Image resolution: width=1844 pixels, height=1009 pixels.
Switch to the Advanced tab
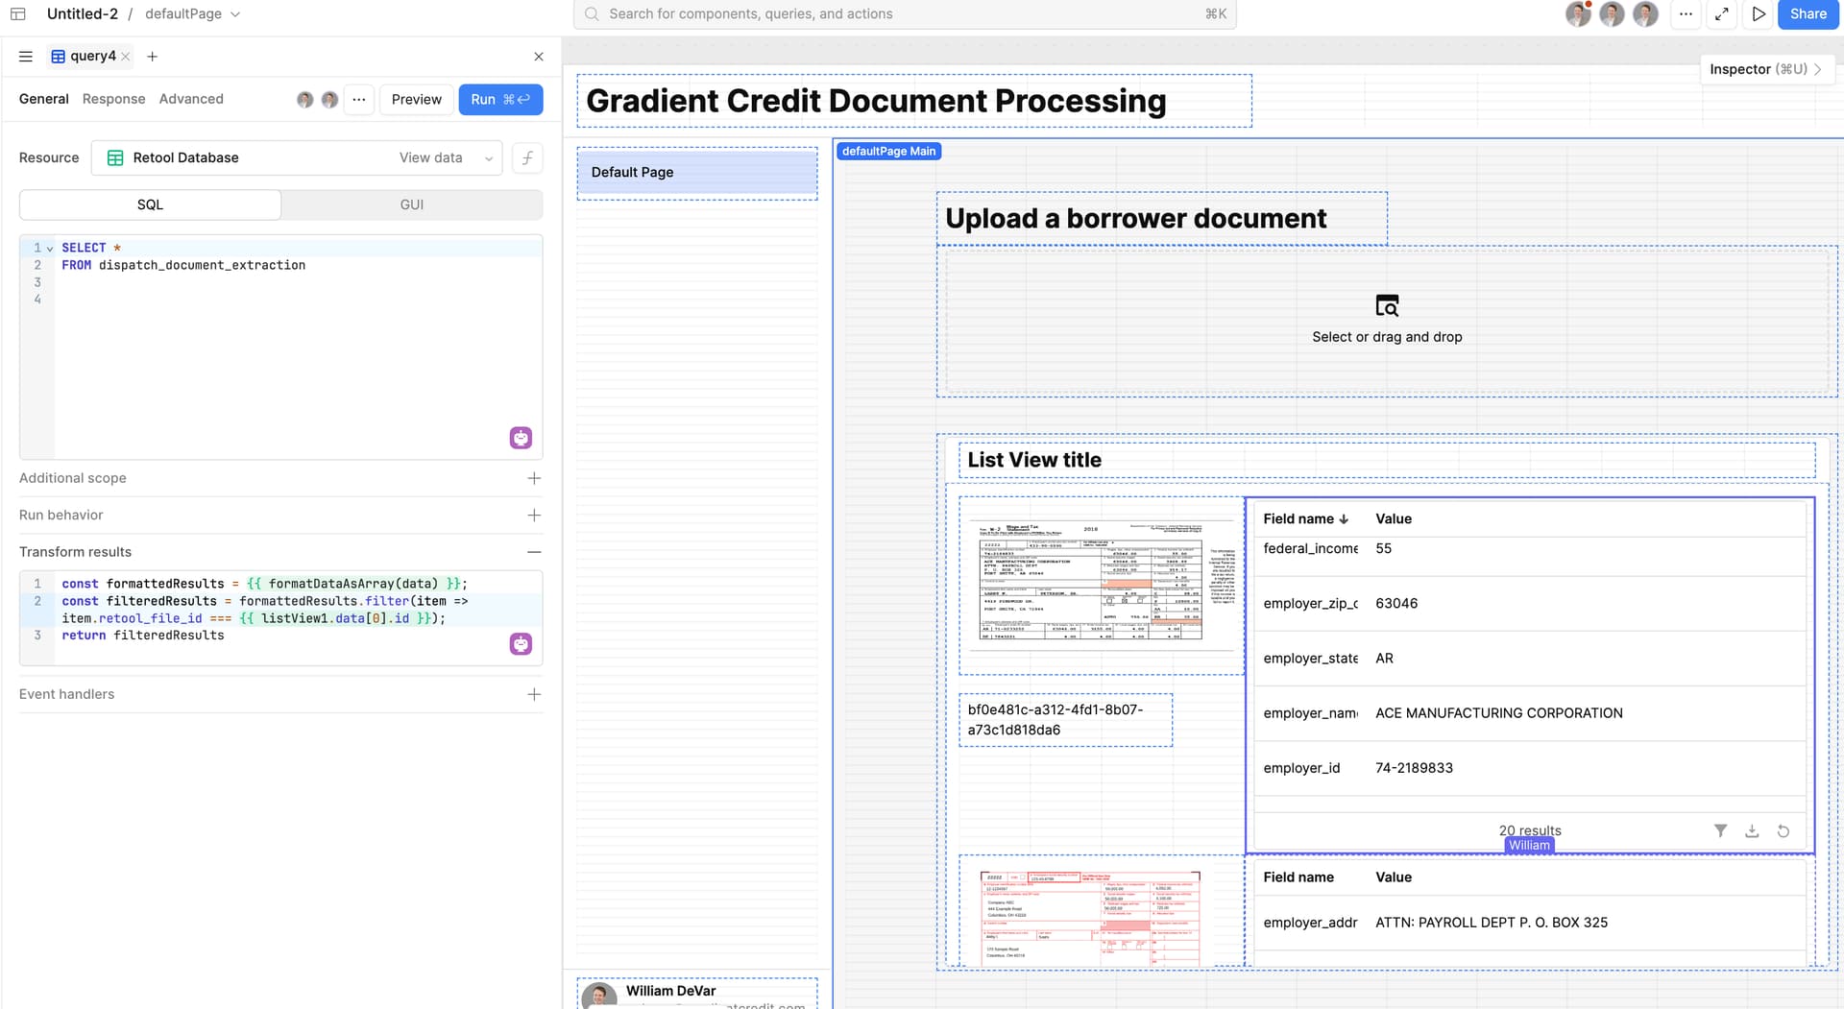click(191, 99)
